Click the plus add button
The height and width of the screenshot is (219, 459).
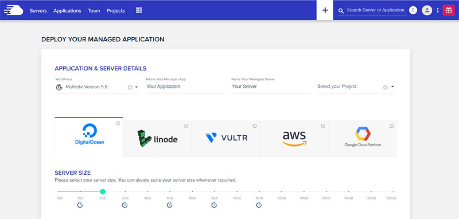pyautogui.click(x=325, y=10)
